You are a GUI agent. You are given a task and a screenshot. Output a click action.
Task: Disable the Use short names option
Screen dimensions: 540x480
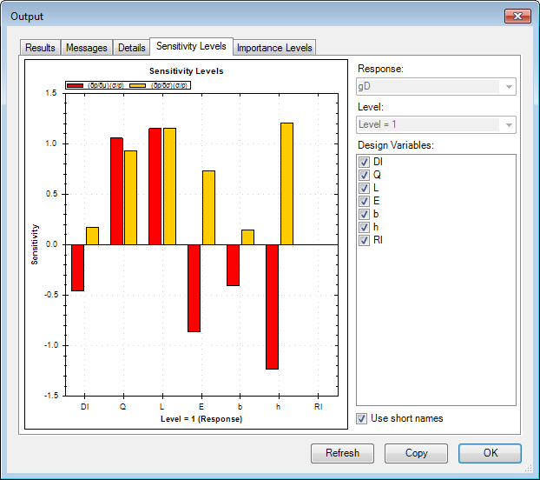pyautogui.click(x=362, y=419)
